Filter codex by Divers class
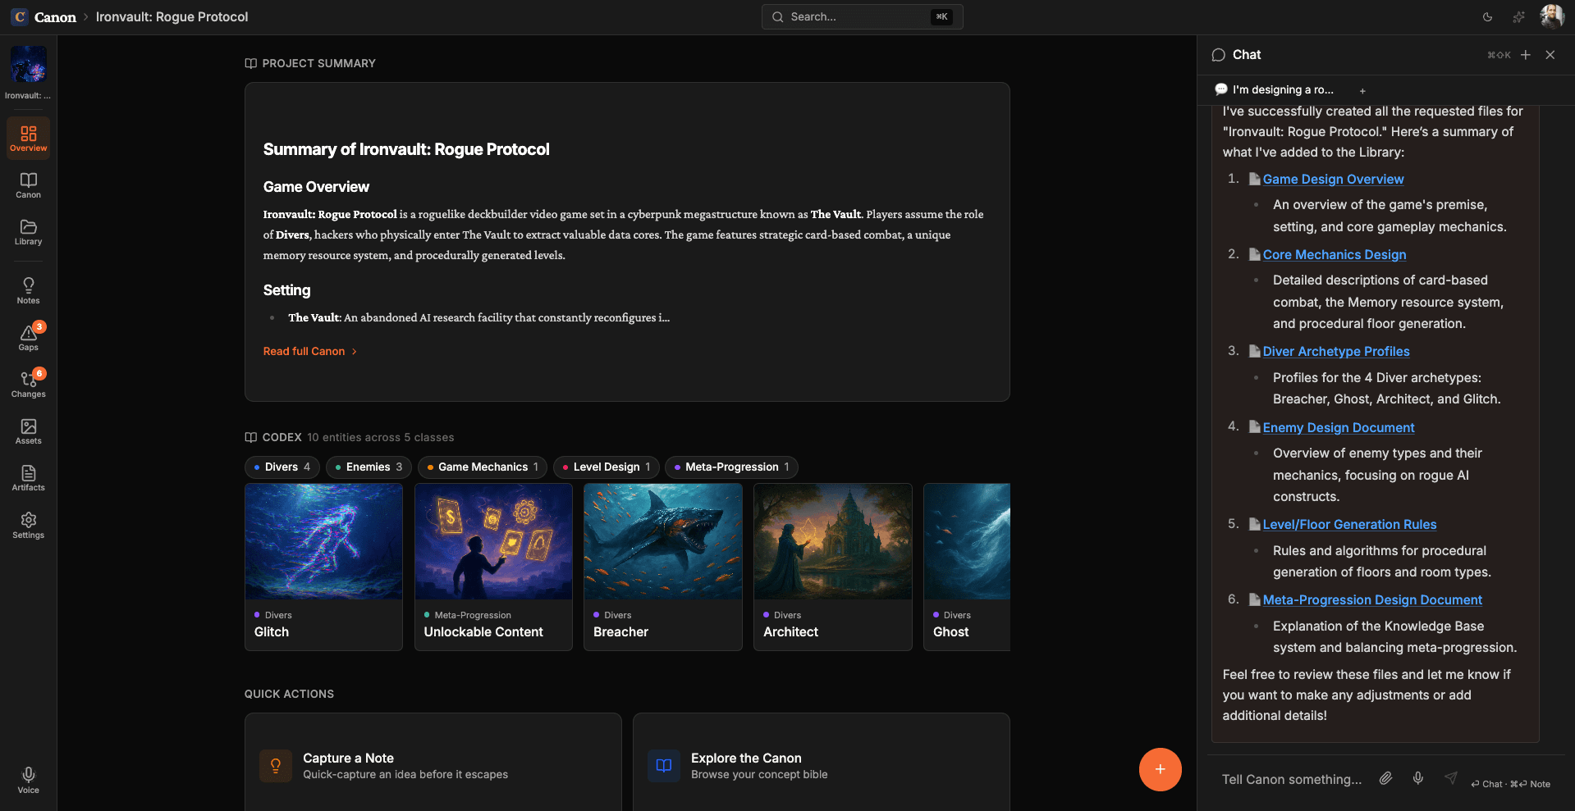1575x811 pixels. coord(282,467)
